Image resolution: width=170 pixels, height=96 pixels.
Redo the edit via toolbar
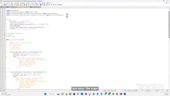pyautogui.click(x=22, y=5)
